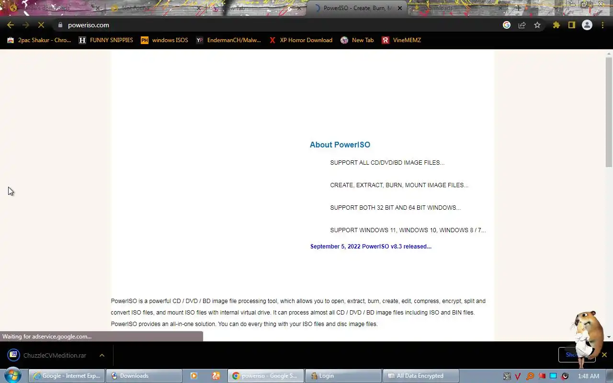Open the Windows Start menu orb
The image size is (613, 383).
13,375
